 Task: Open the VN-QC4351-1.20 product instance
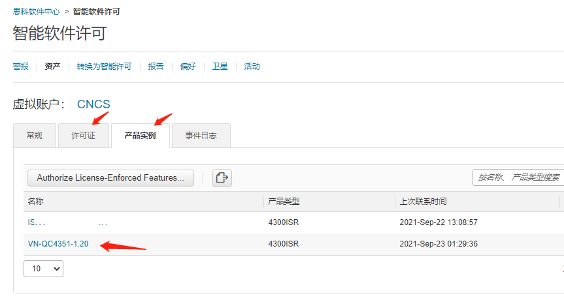(x=58, y=244)
